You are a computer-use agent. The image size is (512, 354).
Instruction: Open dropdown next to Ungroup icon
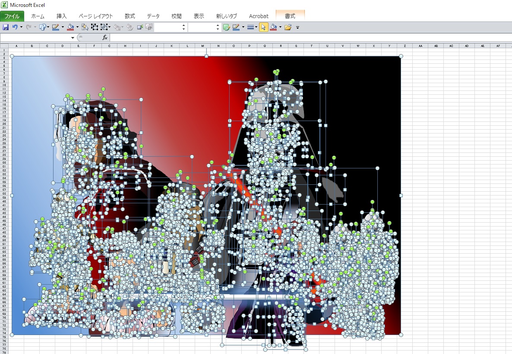pos(109,28)
